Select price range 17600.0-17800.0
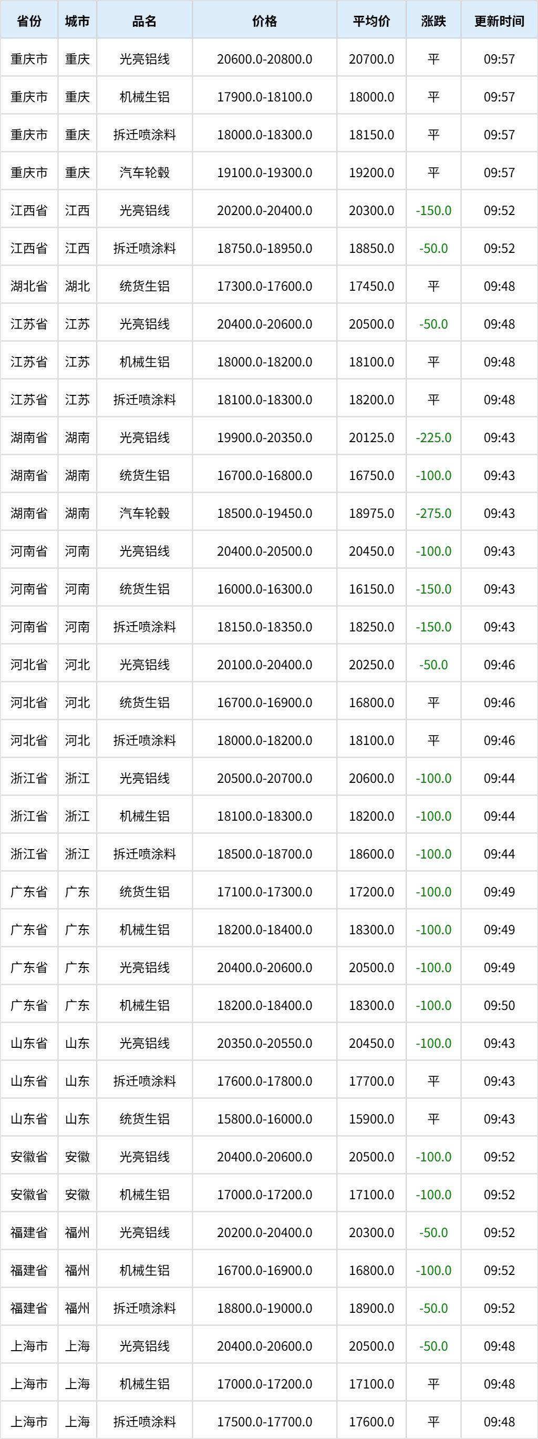 pos(265,1081)
